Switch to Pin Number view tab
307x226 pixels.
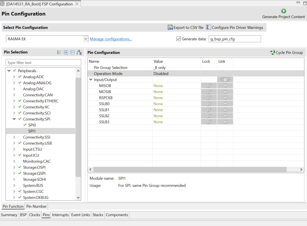coord(36,206)
